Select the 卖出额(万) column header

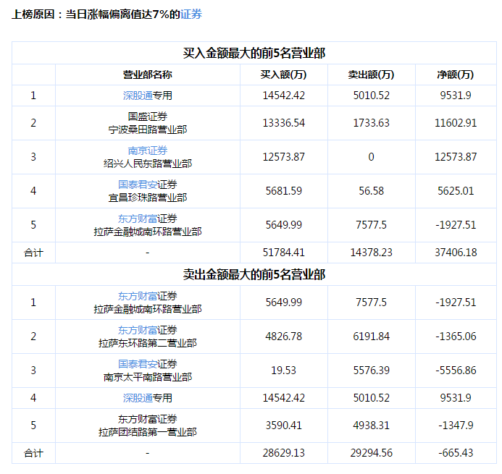pos(372,75)
